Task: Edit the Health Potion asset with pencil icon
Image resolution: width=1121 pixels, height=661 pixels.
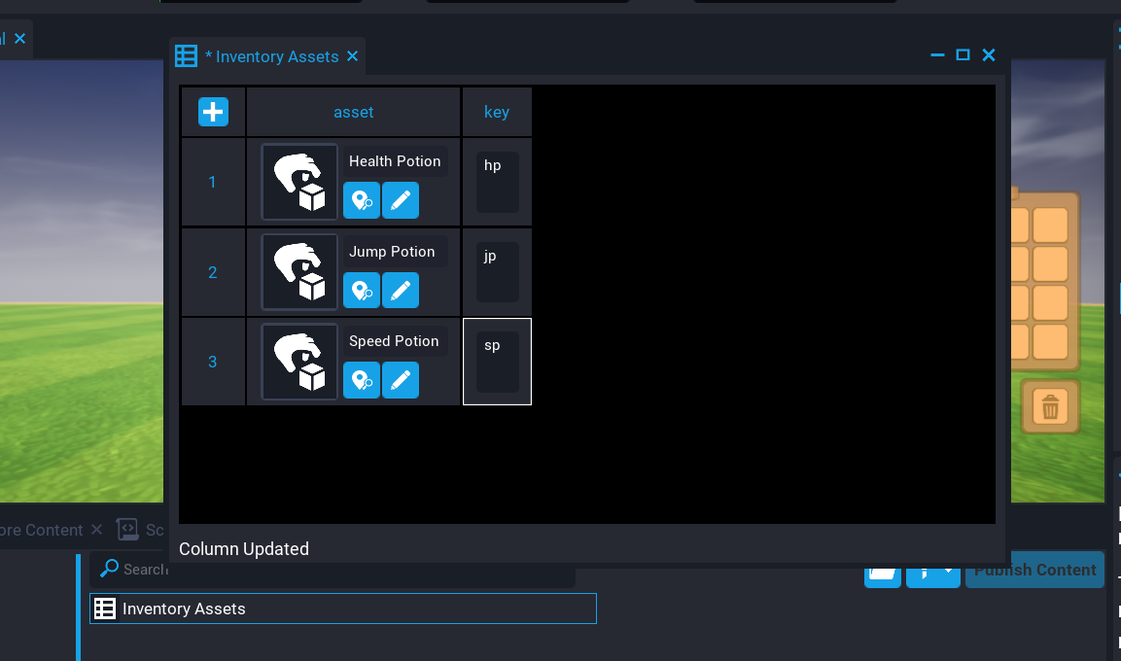Action: point(401,200)
